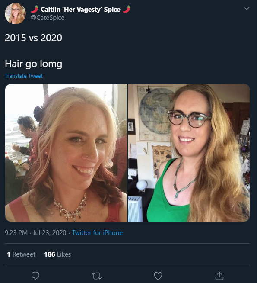Open the right 2020 photo
This screenshot has height=283, width=257.
coord(189,153)
